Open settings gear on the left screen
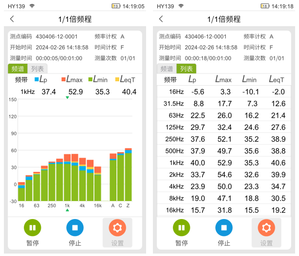 tap(117, 227)
